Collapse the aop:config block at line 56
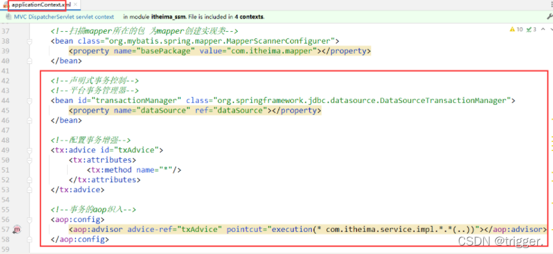The image size is (553, 254). pos(29,220)
